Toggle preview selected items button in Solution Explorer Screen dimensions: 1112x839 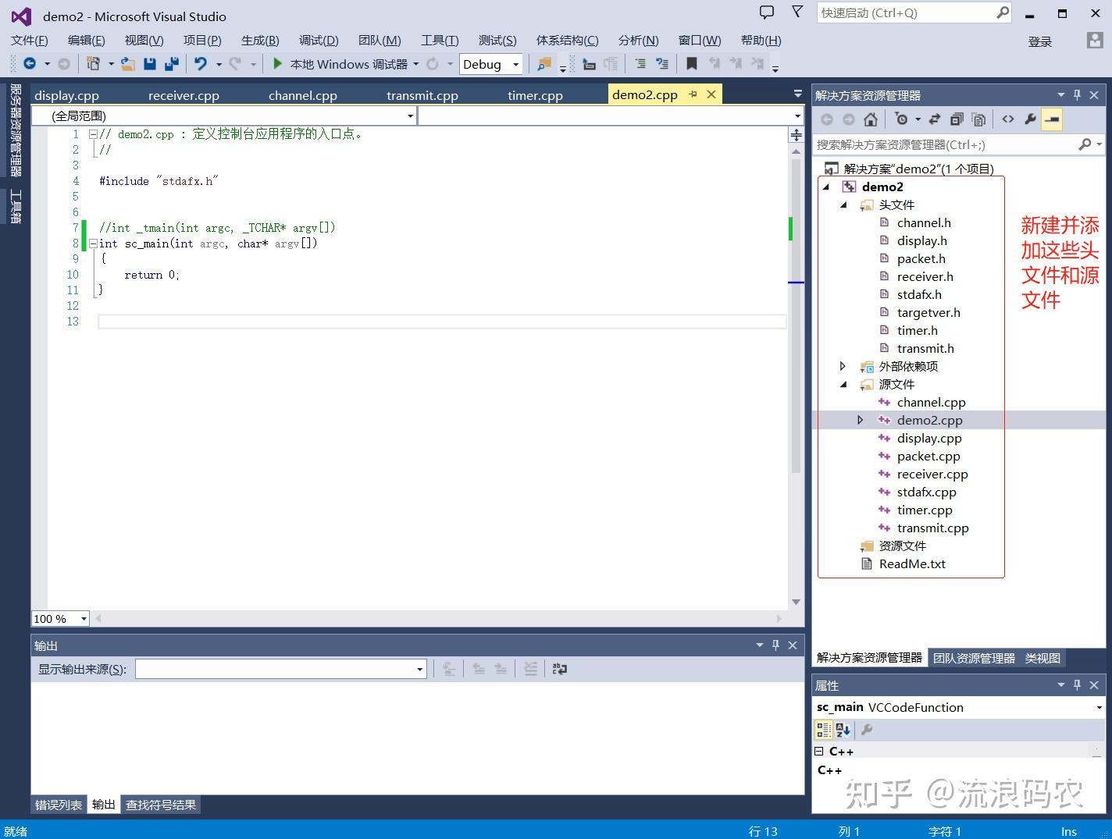[x=1052, y=119]
